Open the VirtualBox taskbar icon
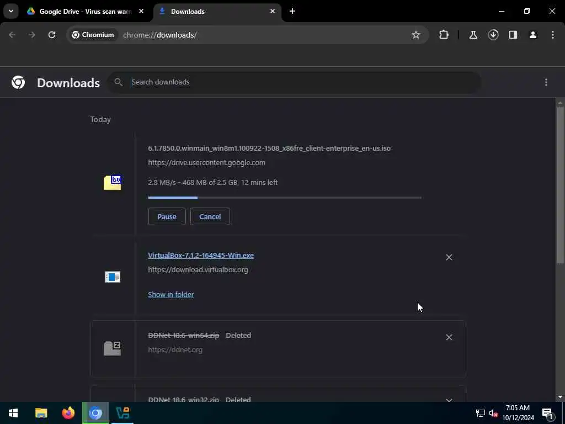565x424 pixels. tap(122, 413)
